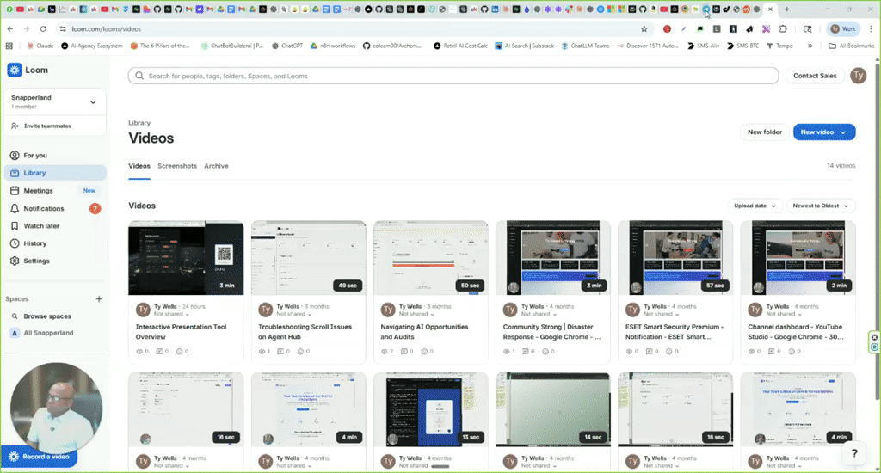The image size is (881, 473).
Task: Switch to the Archive tab
Action: [x=216, y=166]
